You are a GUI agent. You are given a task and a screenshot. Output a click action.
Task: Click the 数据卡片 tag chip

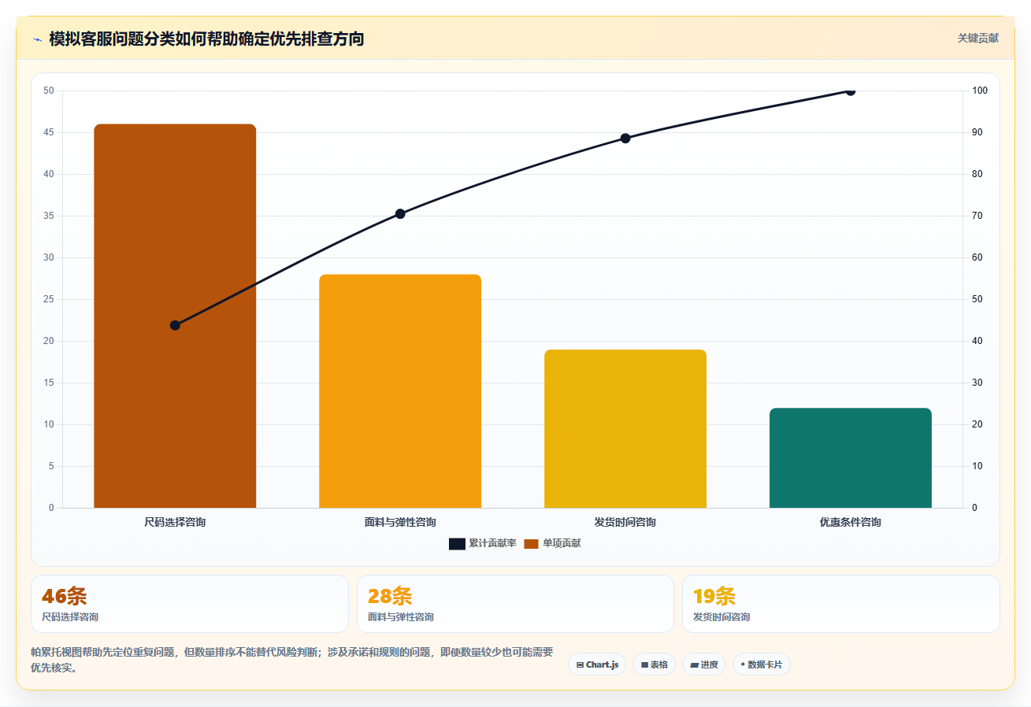pos(761,664)
